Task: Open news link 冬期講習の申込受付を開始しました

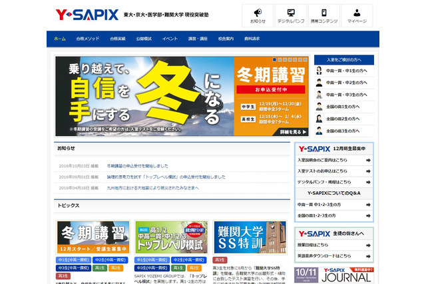Action: [x=138, y=166]
